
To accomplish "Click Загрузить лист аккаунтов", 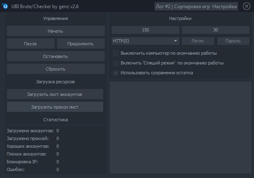I will [x=55, y=94].
